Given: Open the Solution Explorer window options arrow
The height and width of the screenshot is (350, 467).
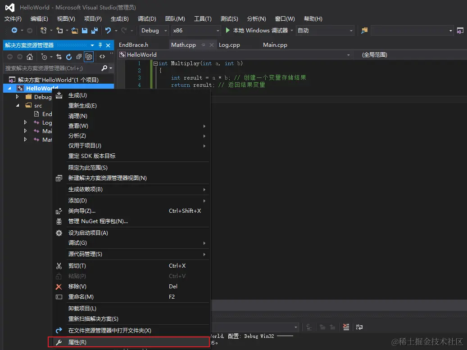Looking at the screenshot, I should (x=92, y=45).
